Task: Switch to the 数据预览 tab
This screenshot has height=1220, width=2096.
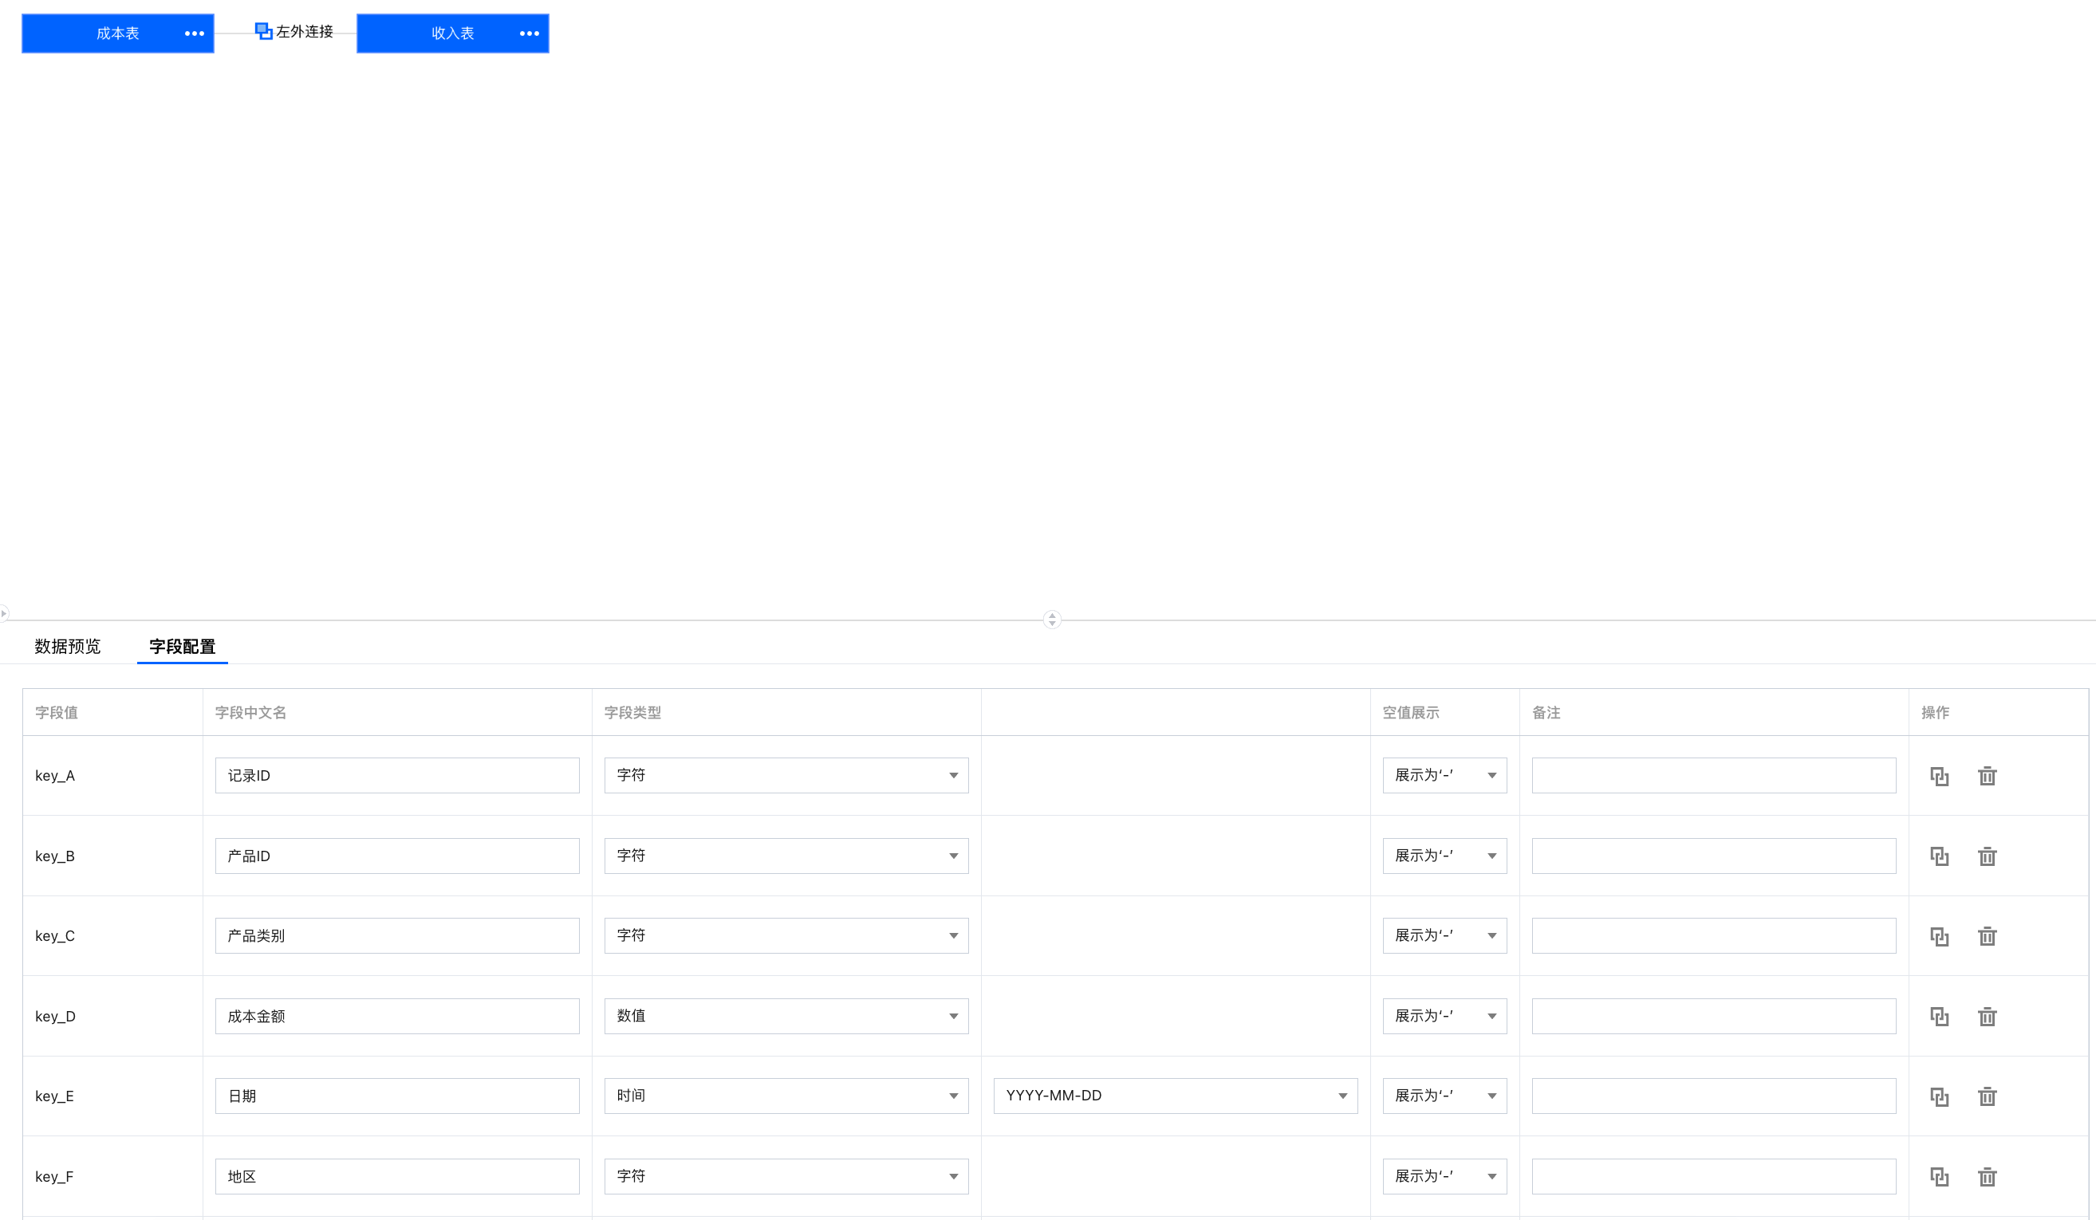Action: point(67,646)
